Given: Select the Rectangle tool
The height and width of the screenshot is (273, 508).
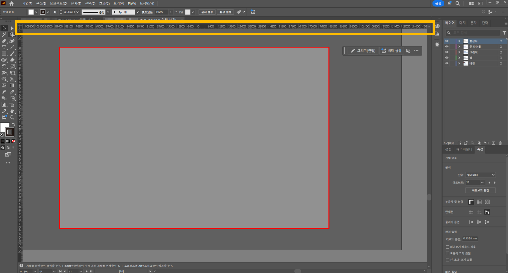Looking at the screenshot, I should click(4, 54).
